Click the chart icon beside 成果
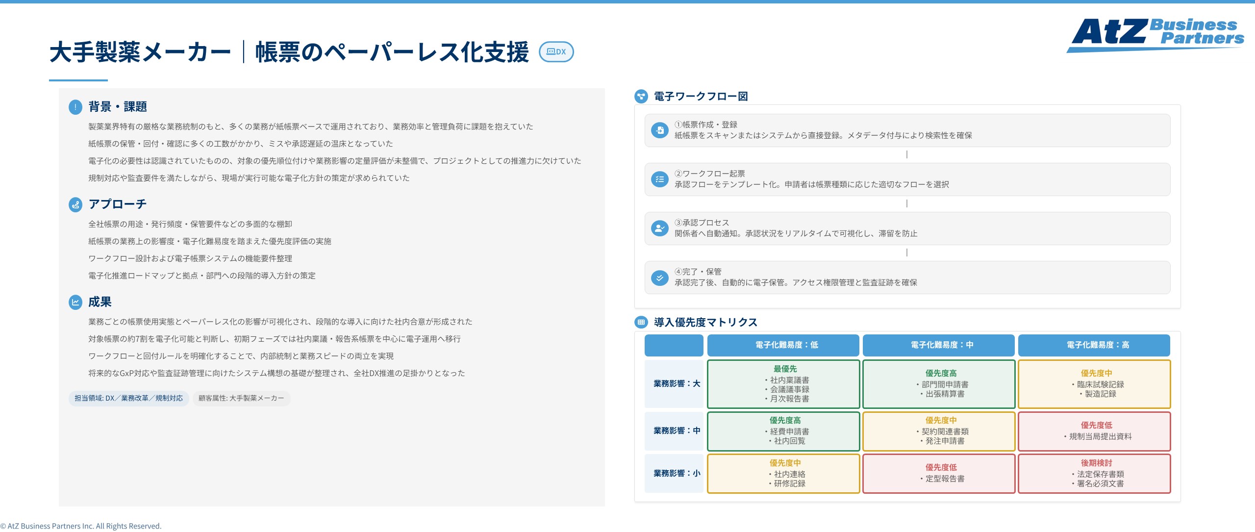This screenshot has width=1255, height=532. point(75,303)
